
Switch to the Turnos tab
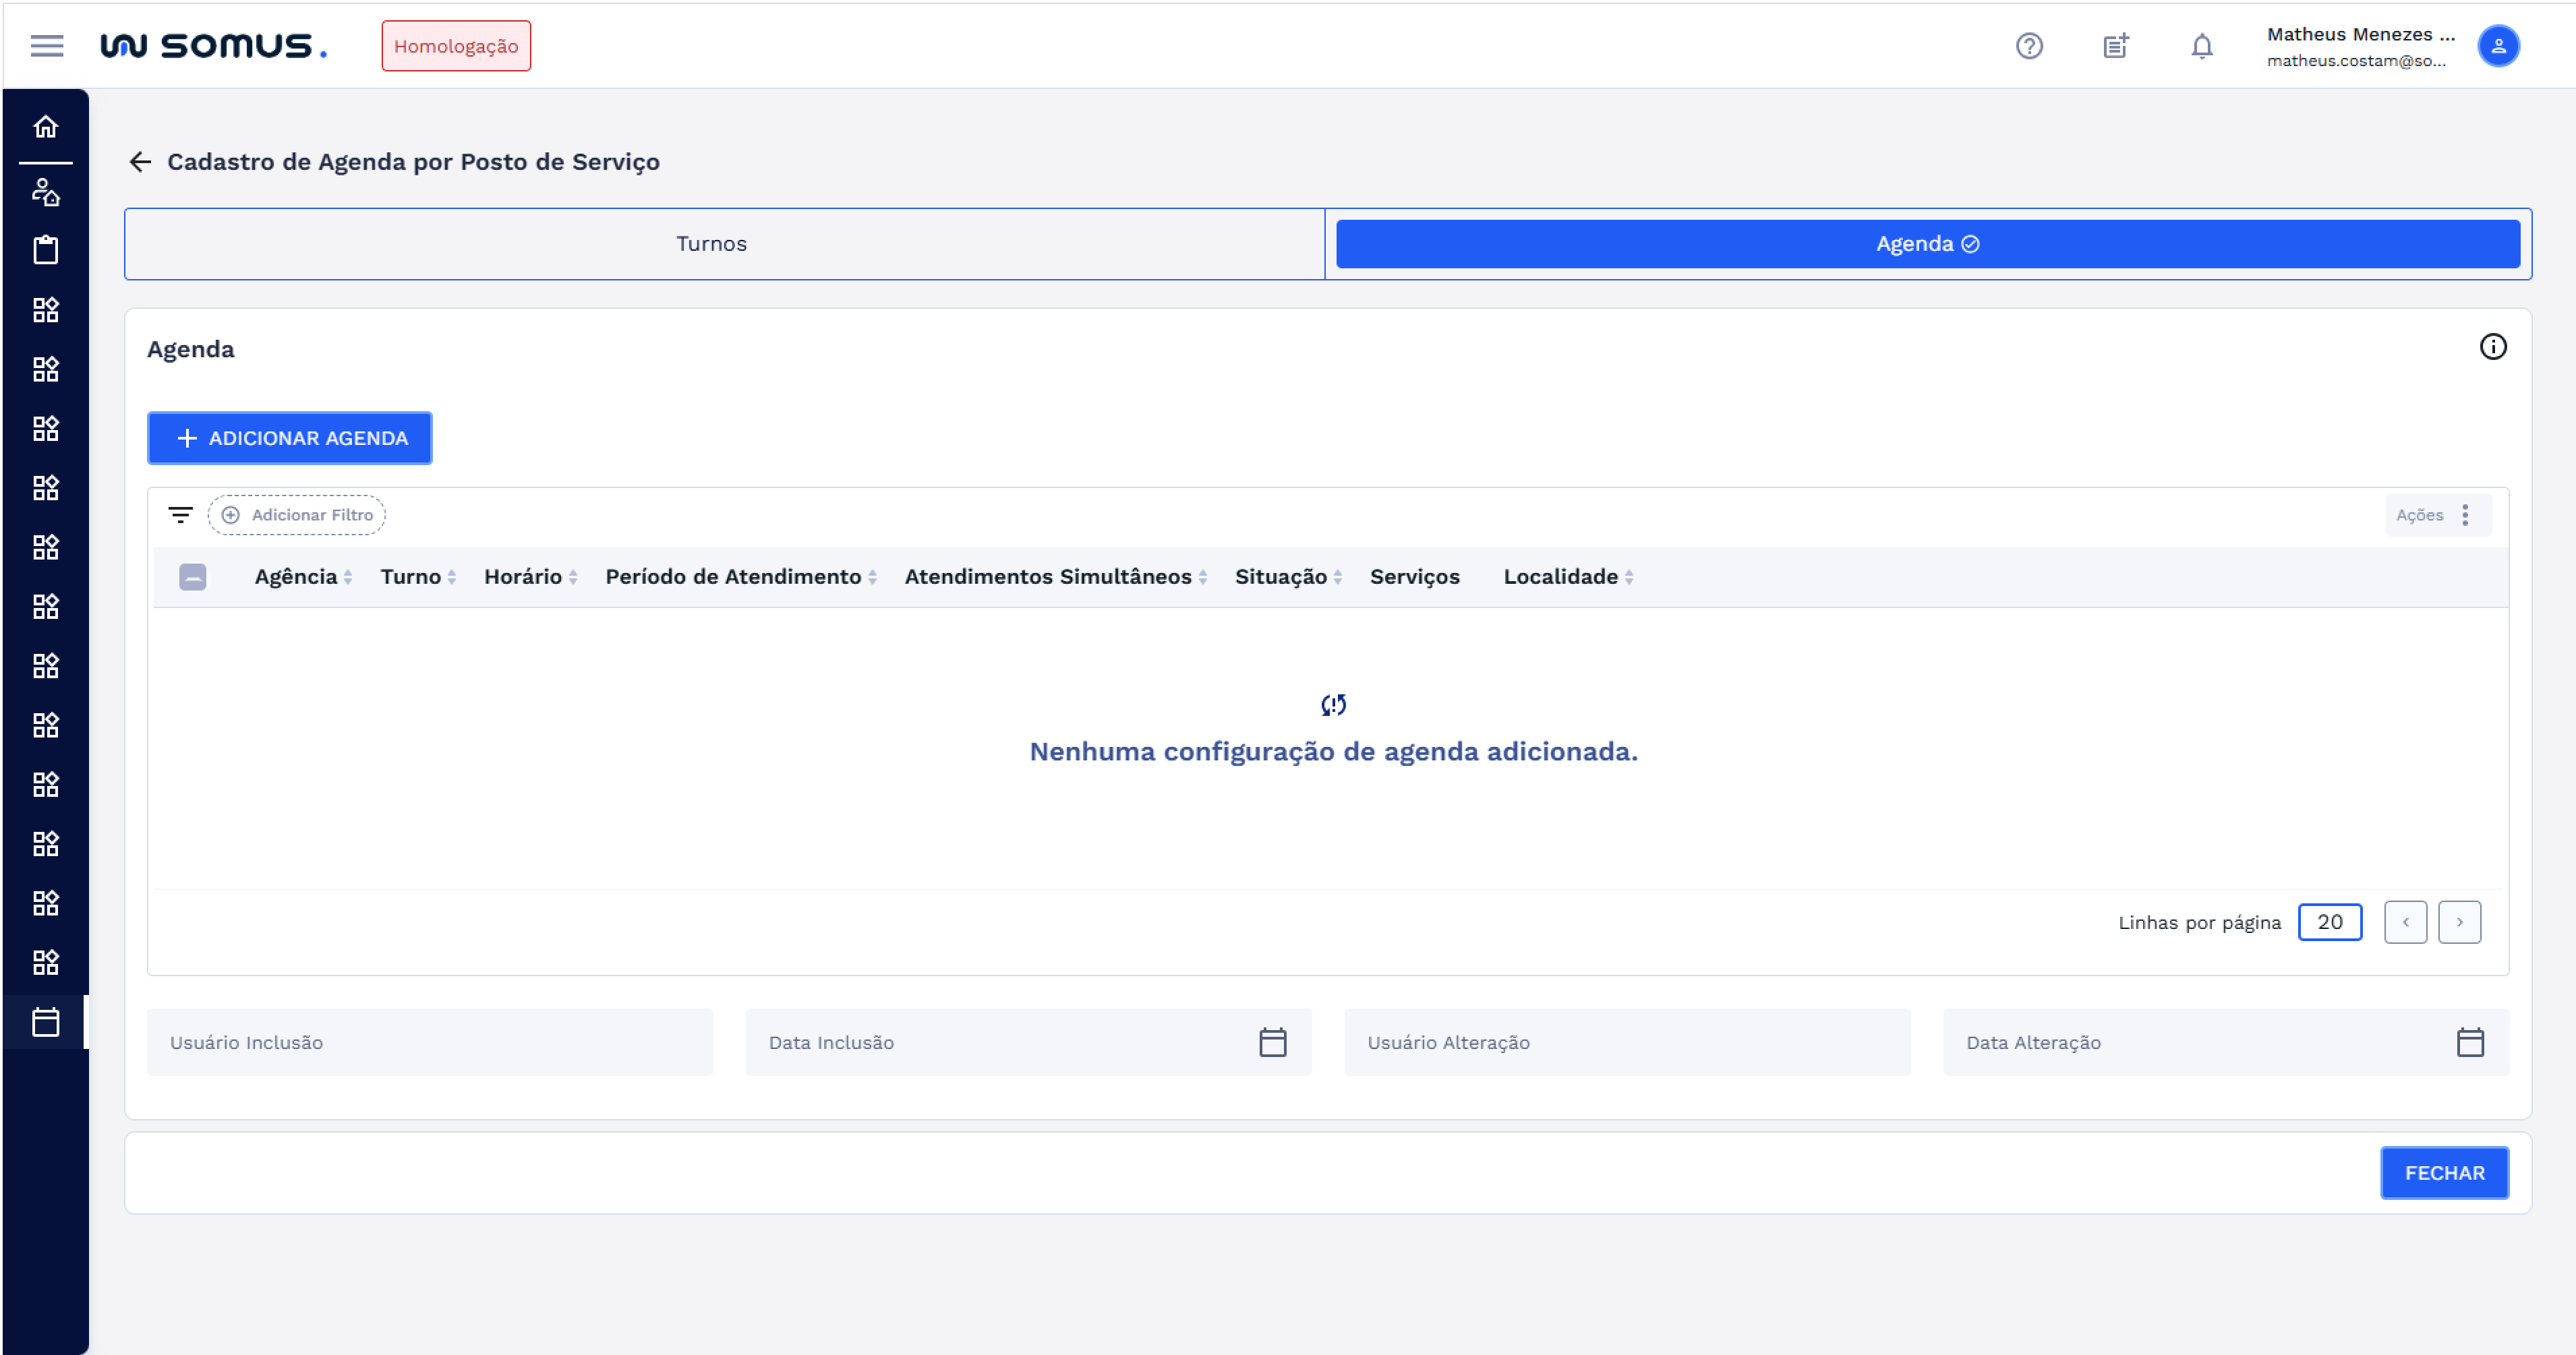[x=711, y=244]
